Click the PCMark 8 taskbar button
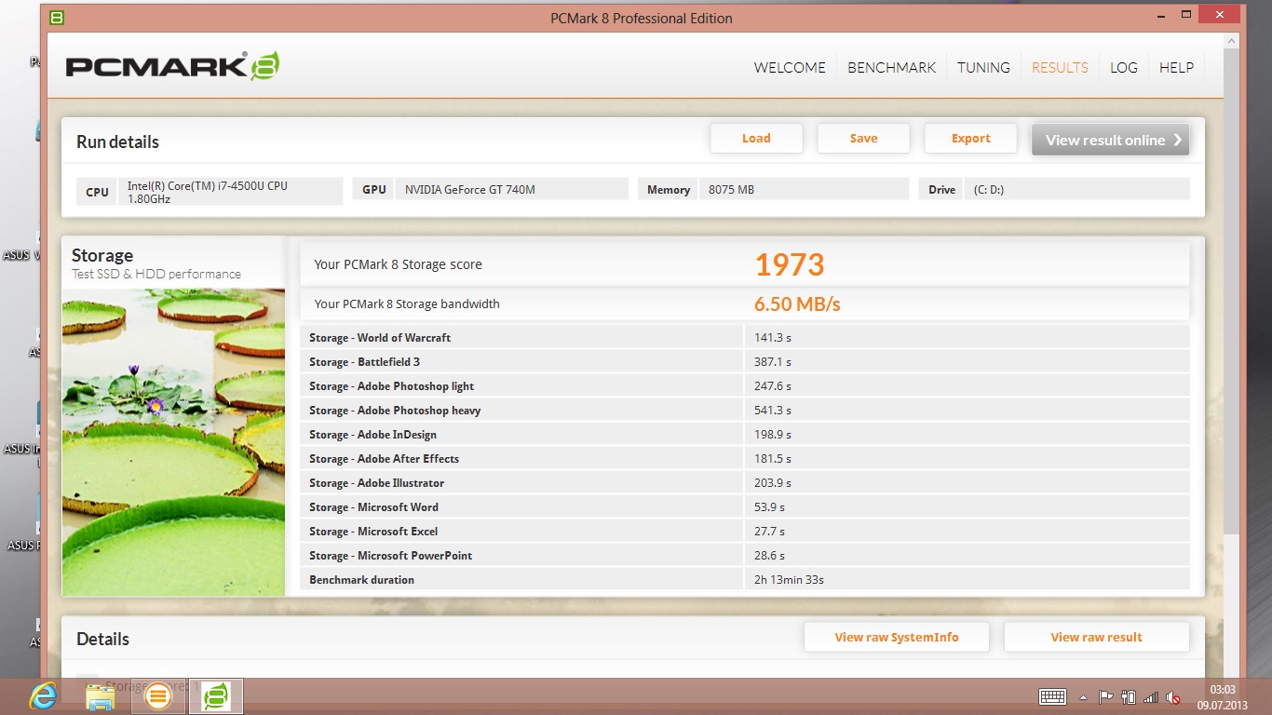This screenshot has height=715, width=1272. pyautogui.click(x=216, y=695)
